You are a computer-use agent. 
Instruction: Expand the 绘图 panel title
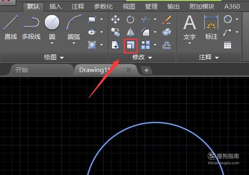point(54,57)
